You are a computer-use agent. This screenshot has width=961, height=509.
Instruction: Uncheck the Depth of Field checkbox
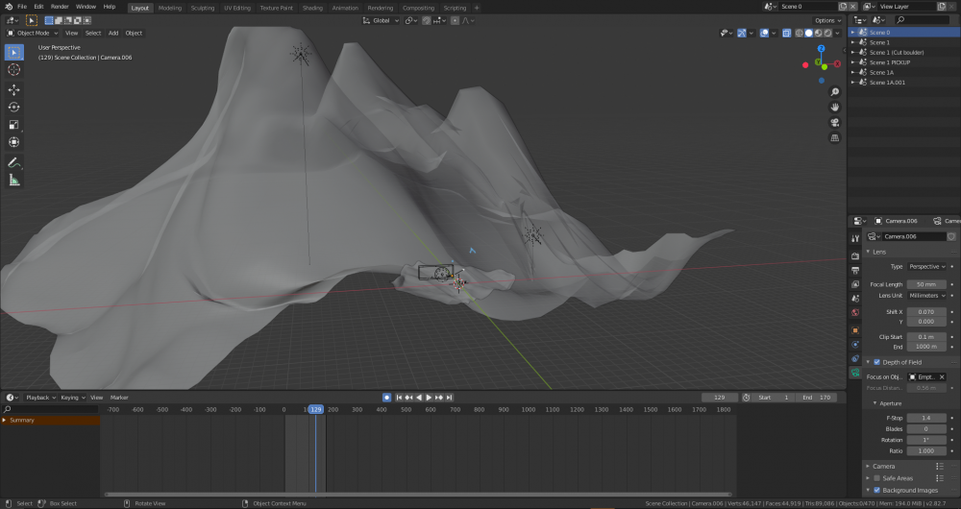876,362
